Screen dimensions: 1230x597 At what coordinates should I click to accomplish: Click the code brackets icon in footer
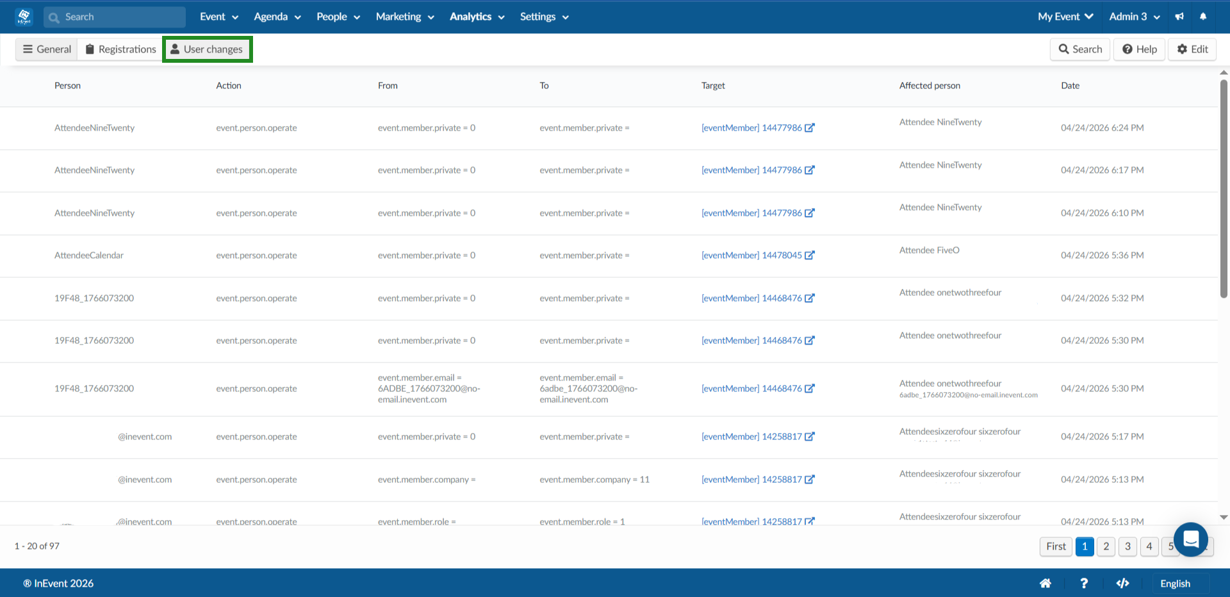point(1122,583)
